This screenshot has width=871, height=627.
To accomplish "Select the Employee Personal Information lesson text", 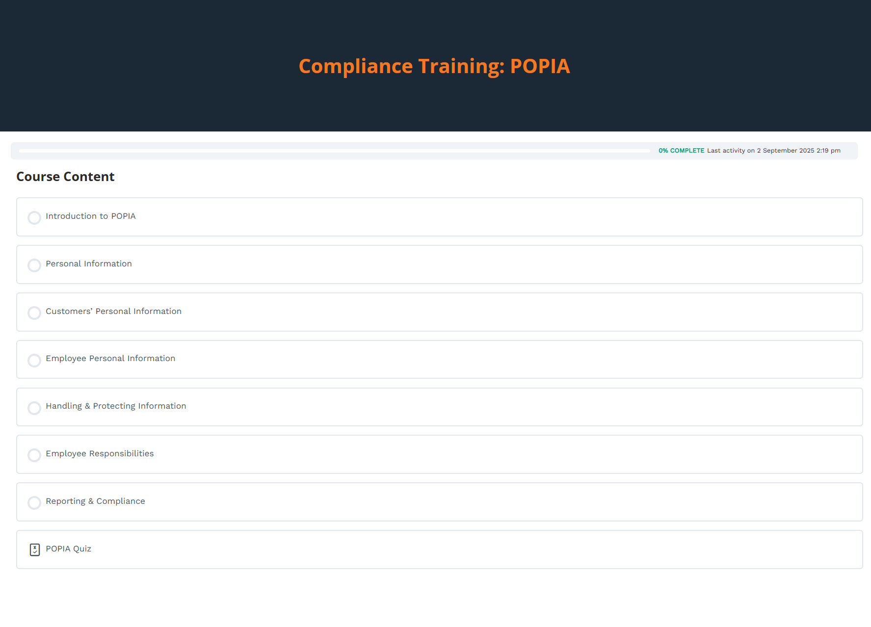I will [x=110, y=359].
